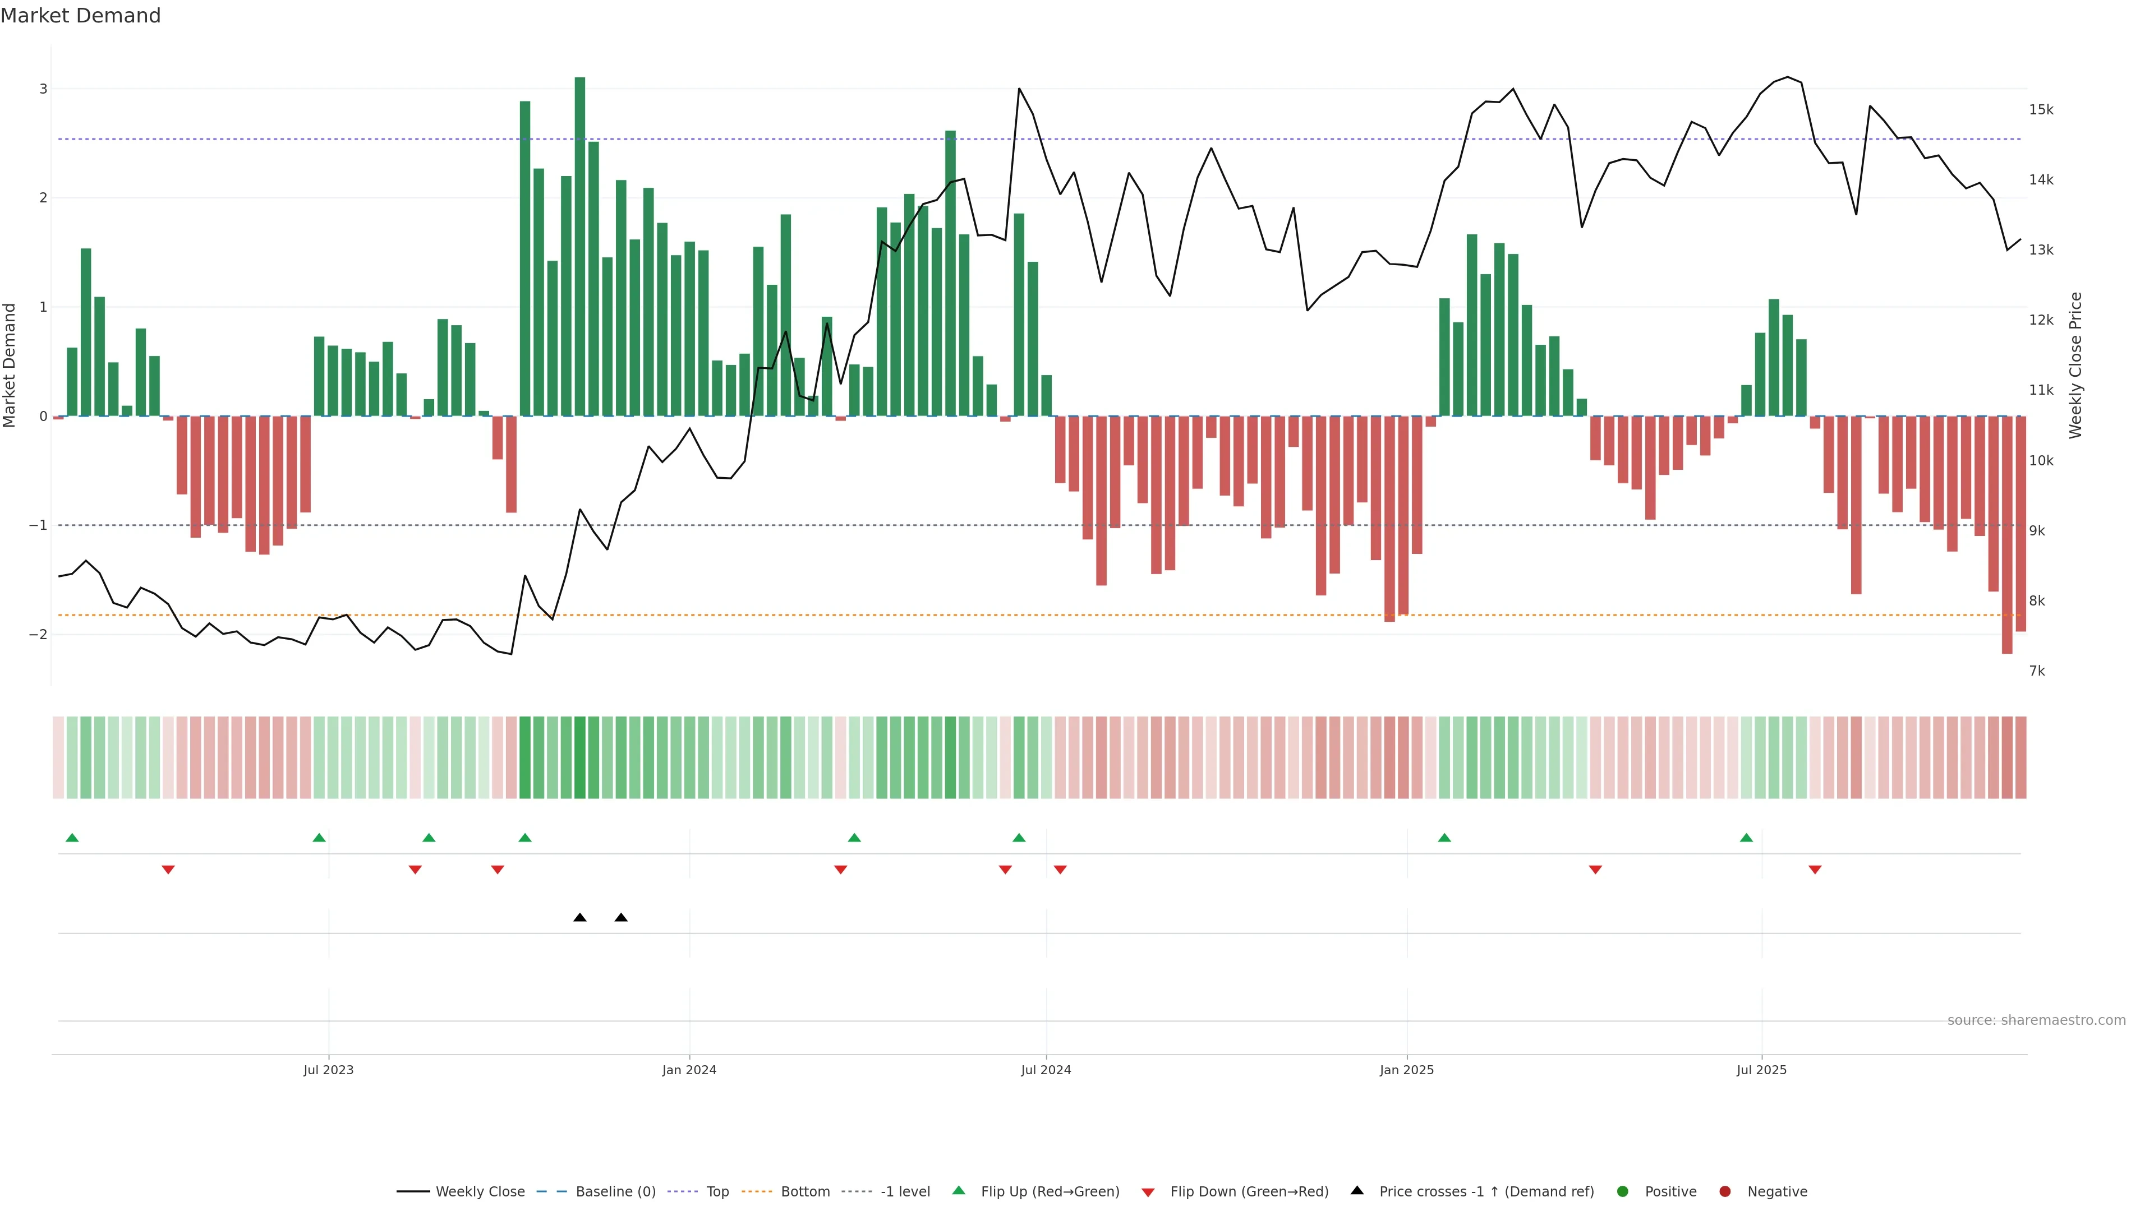Screen dimensions: 2154x1211
Task: Click black Price crosses -1 legend triangle
Action: click(1357, 1190)
